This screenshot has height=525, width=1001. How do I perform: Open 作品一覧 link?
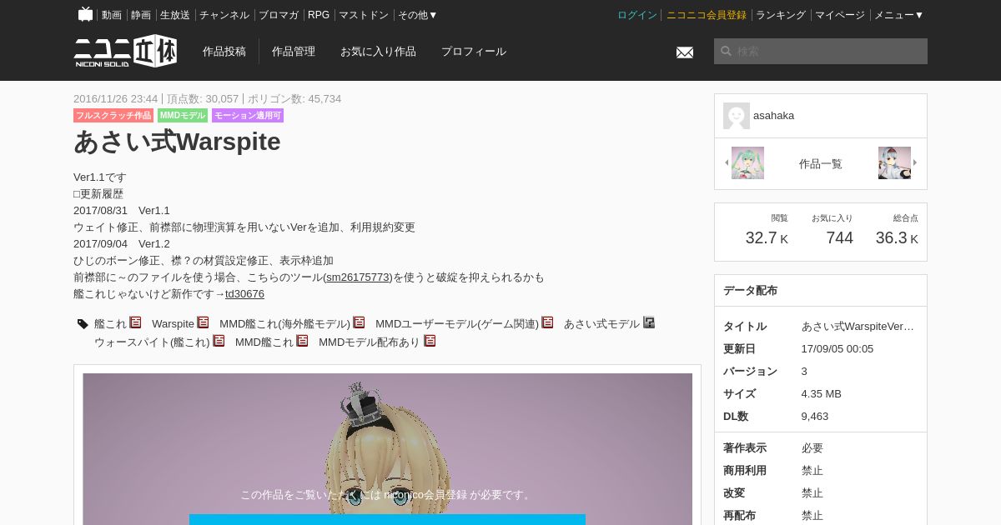821,163
